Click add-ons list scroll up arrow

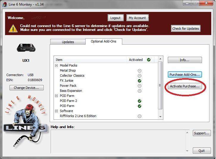pos(160,59)
